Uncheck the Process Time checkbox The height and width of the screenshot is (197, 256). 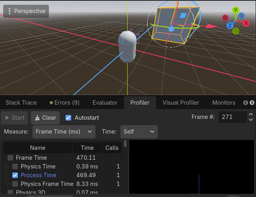click(x=15, y=175)
